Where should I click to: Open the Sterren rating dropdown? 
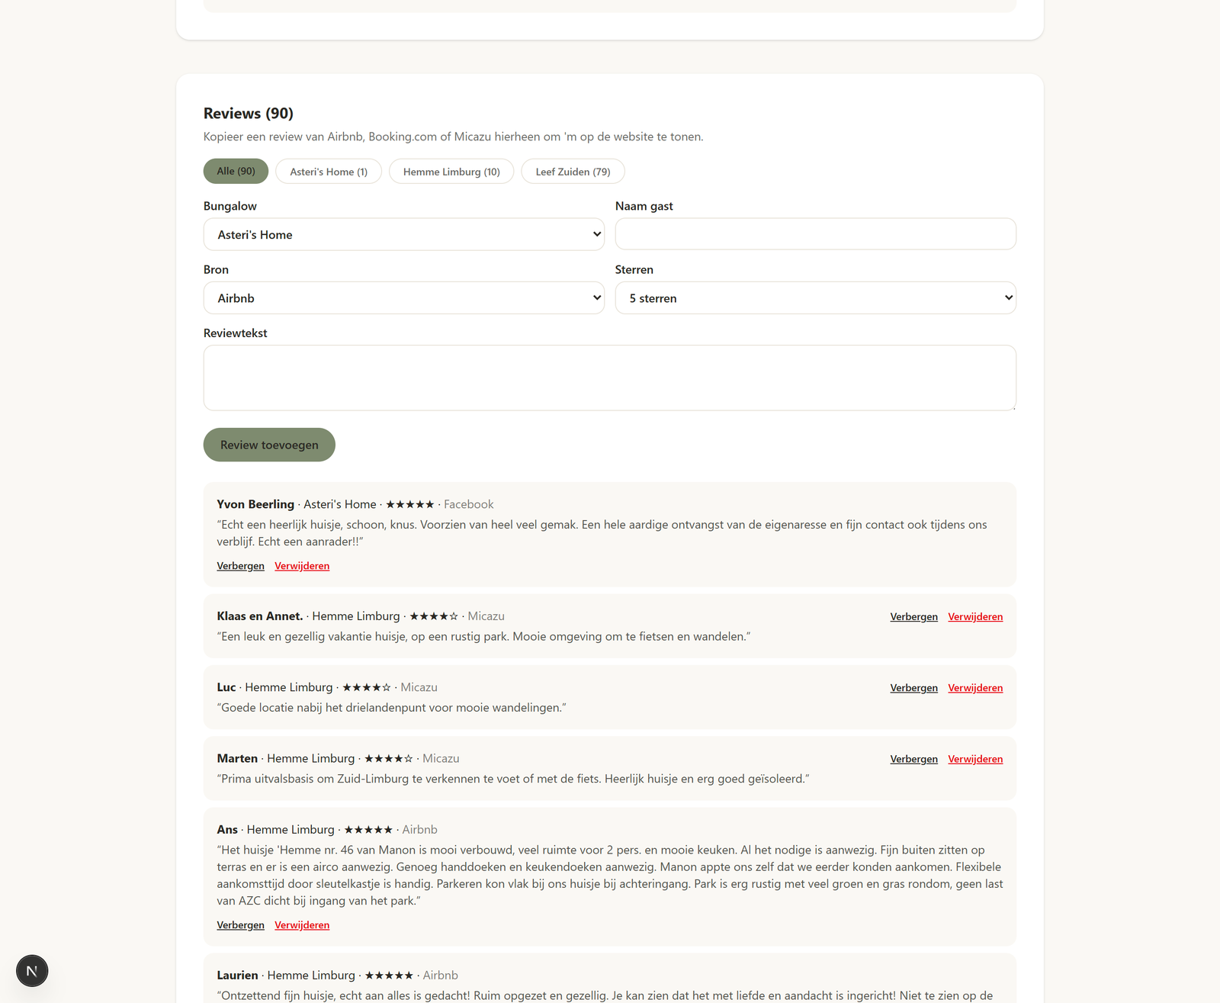click(816, 297)
